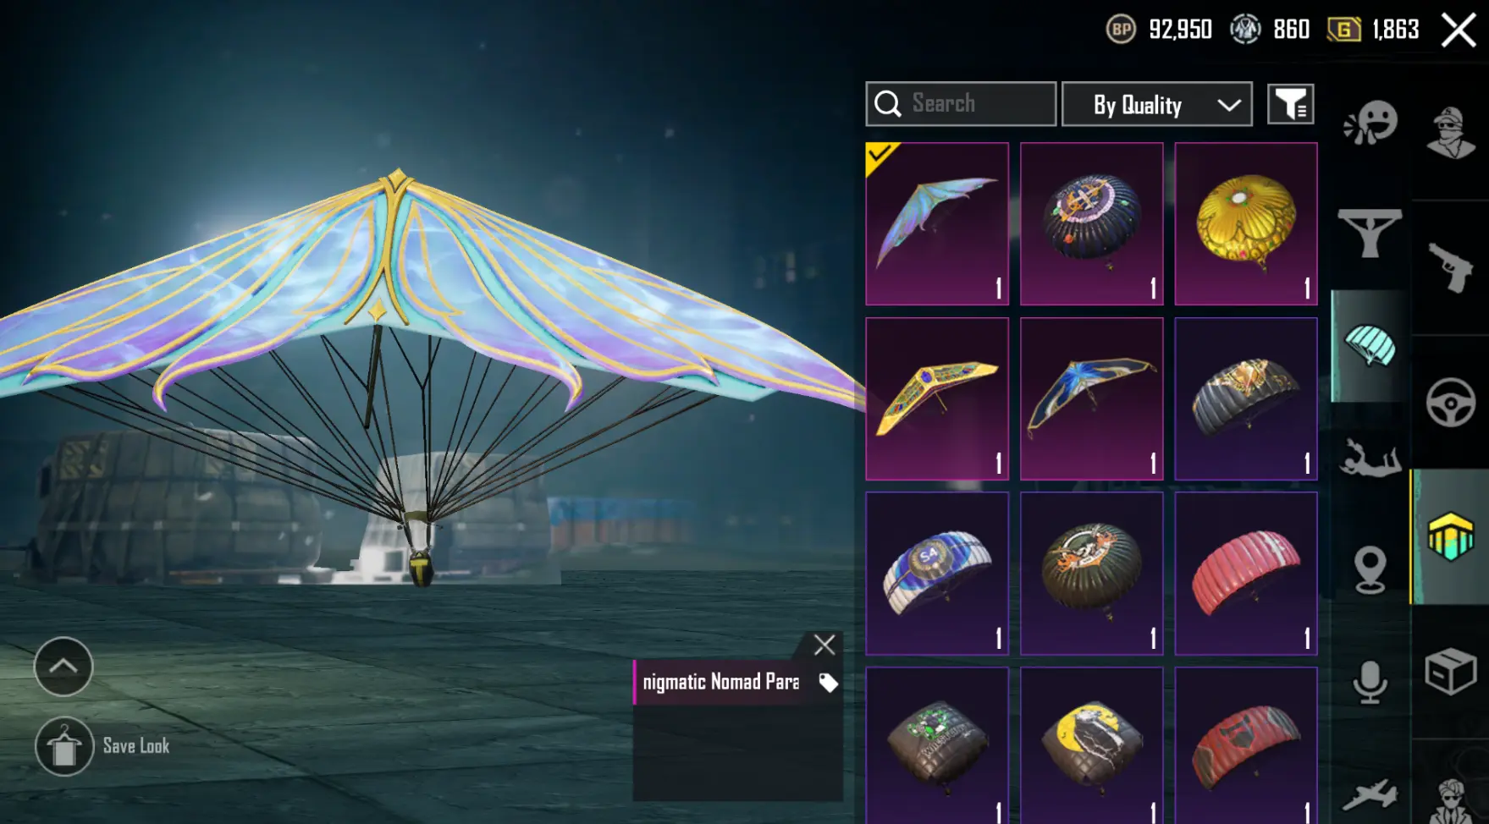
Task: Click the item tag icon in popup
Action: (828, 683)
